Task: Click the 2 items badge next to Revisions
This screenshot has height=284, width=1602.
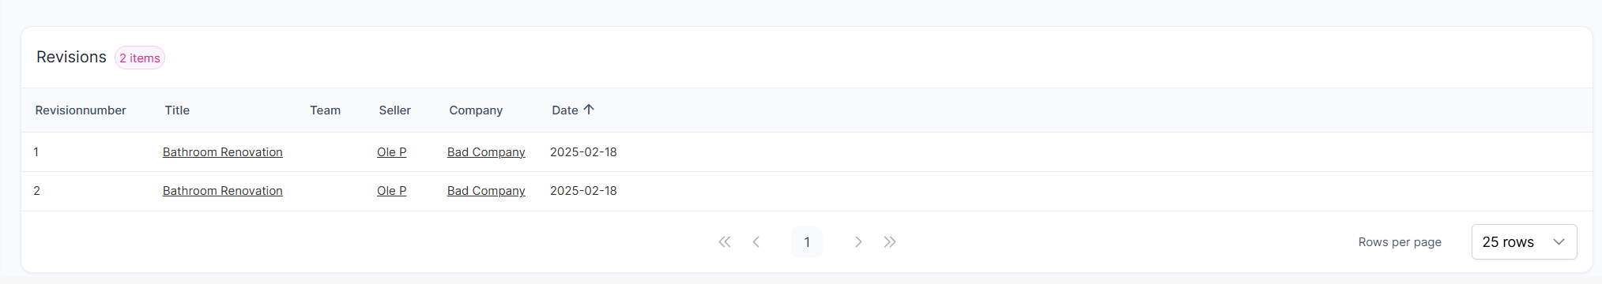Action: pyautogui.click(x=140, y=58)
